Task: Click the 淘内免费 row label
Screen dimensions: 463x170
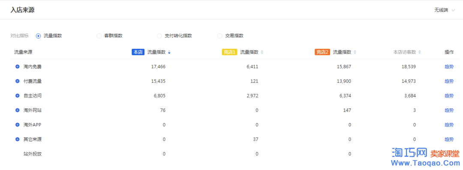Action: click(33, 67)
